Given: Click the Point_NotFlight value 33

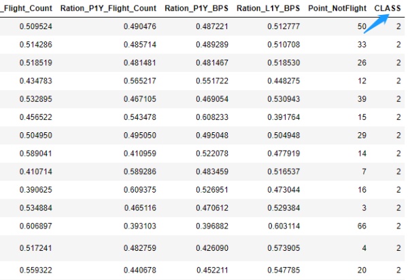Looking at the screenshot, I should tap(362, 44).
